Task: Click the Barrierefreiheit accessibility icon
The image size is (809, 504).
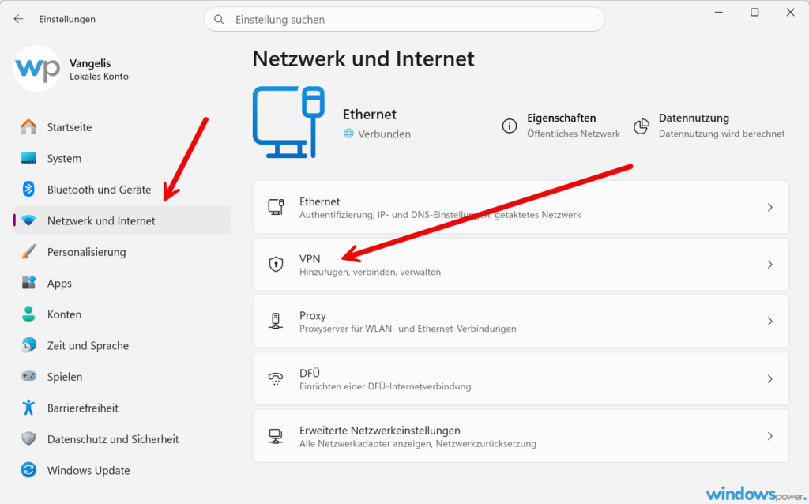Action: [x=28, y=408]
